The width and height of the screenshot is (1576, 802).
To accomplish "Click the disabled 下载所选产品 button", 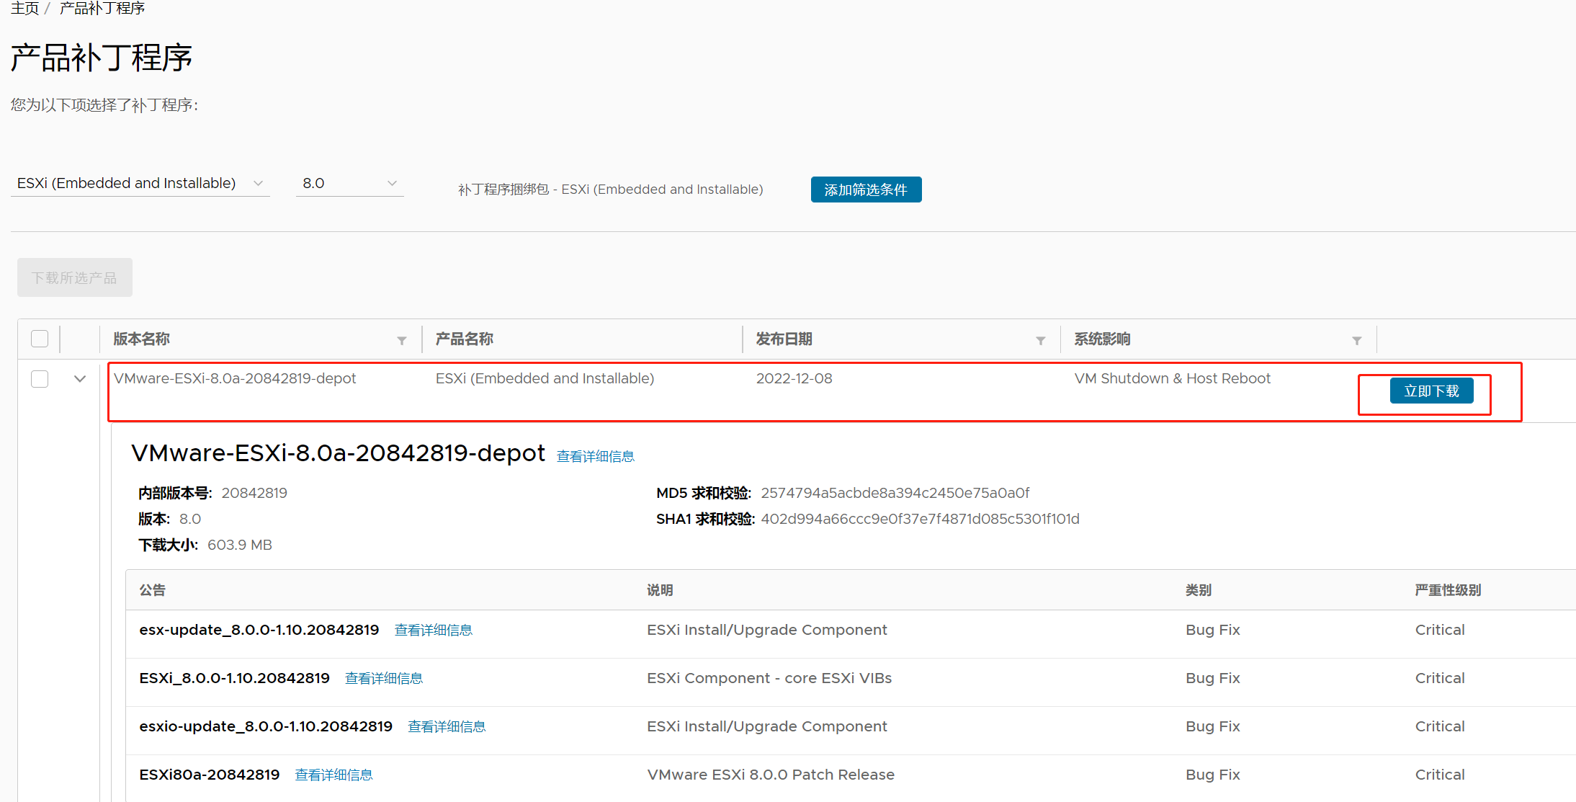I will [75, 277].
